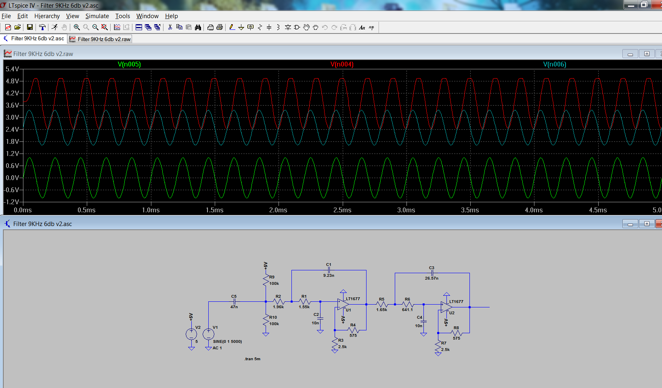
Task: Click the Save diskette icon
Action: pos(30,27)
